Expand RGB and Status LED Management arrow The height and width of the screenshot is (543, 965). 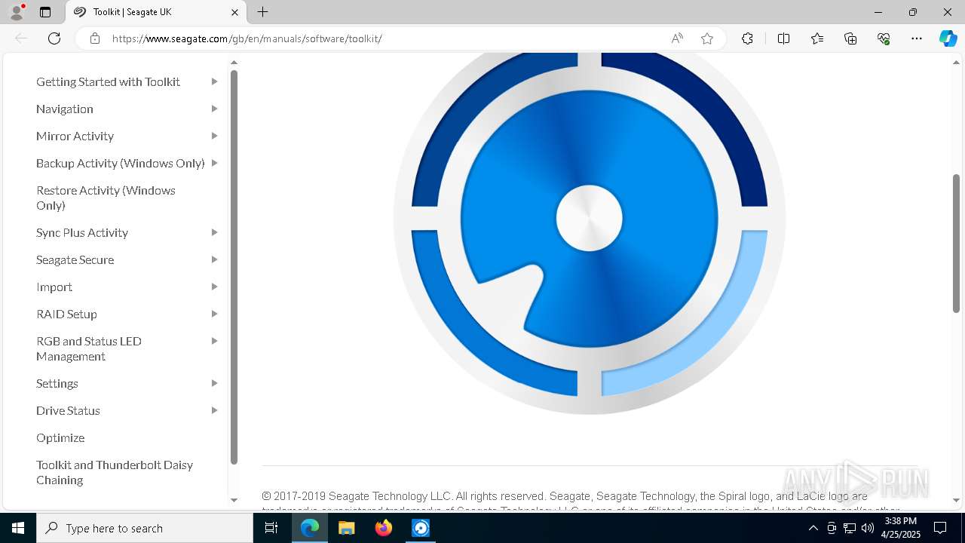click(215, 341)
